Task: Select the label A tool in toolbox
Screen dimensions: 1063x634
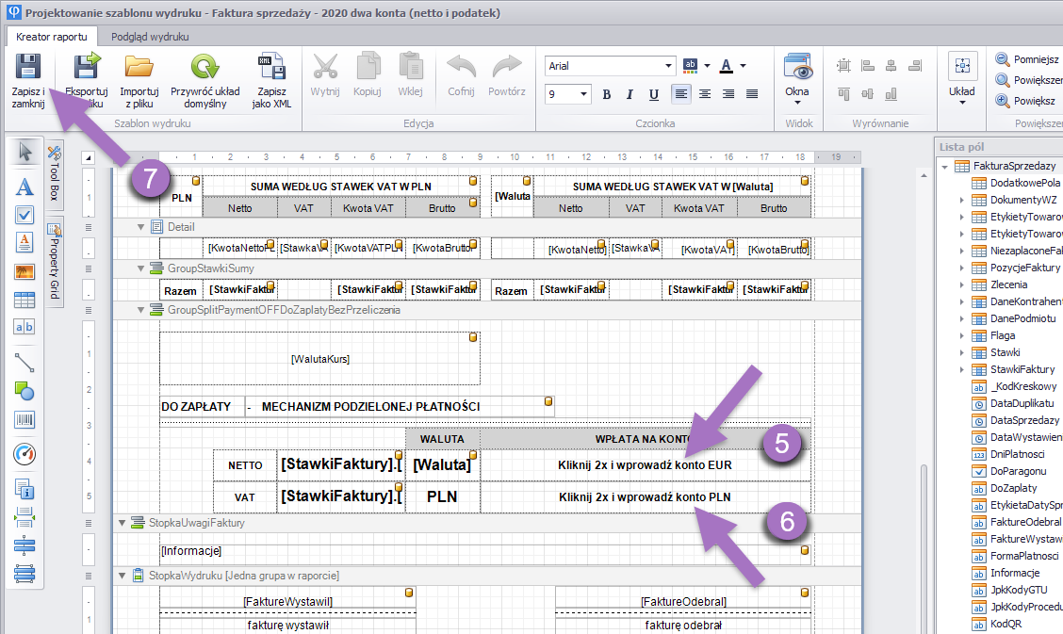Action: tap(25, 187)
